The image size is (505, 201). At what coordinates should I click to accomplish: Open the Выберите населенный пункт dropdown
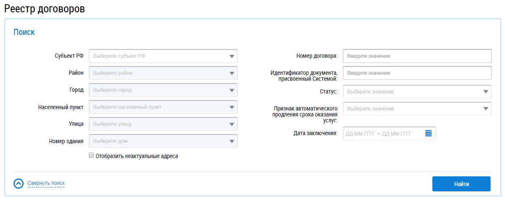coord(163,107)
